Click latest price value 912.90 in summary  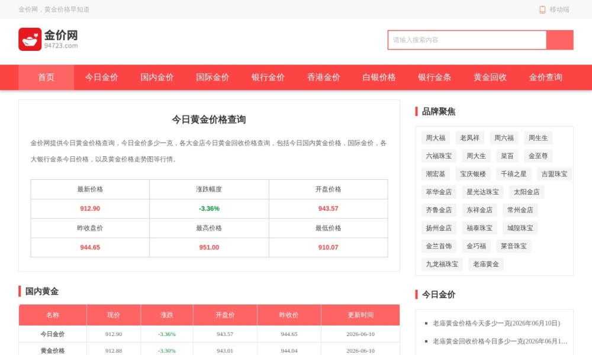[90, 209]
